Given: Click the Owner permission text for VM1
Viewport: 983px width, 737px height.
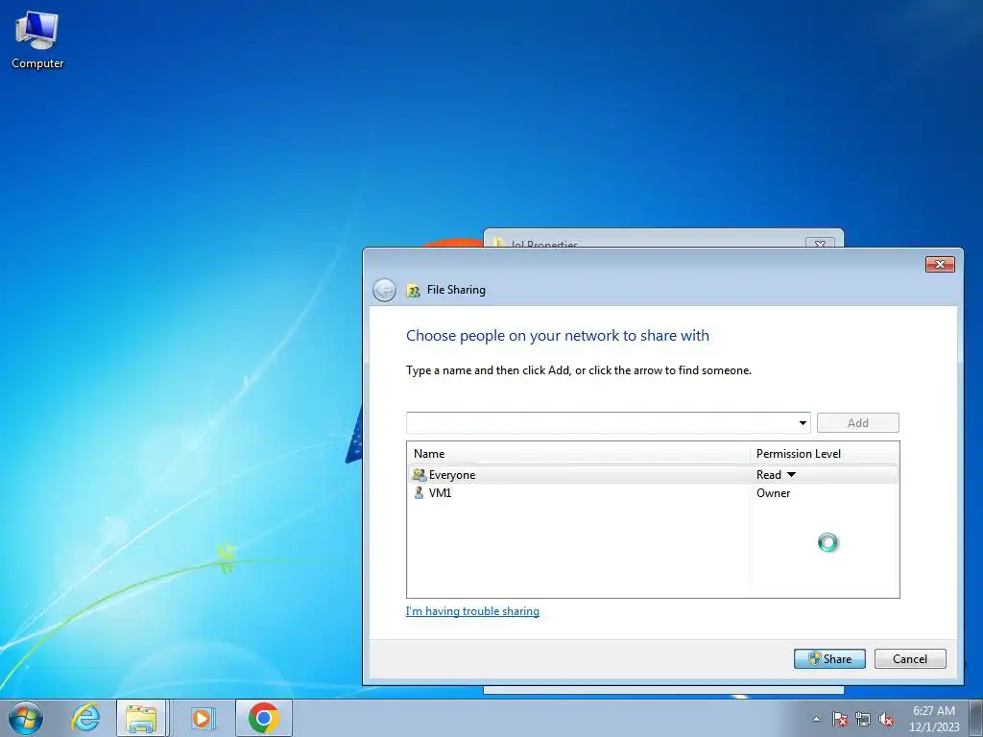Looking at the screenshot, I should tap(773, 493).
